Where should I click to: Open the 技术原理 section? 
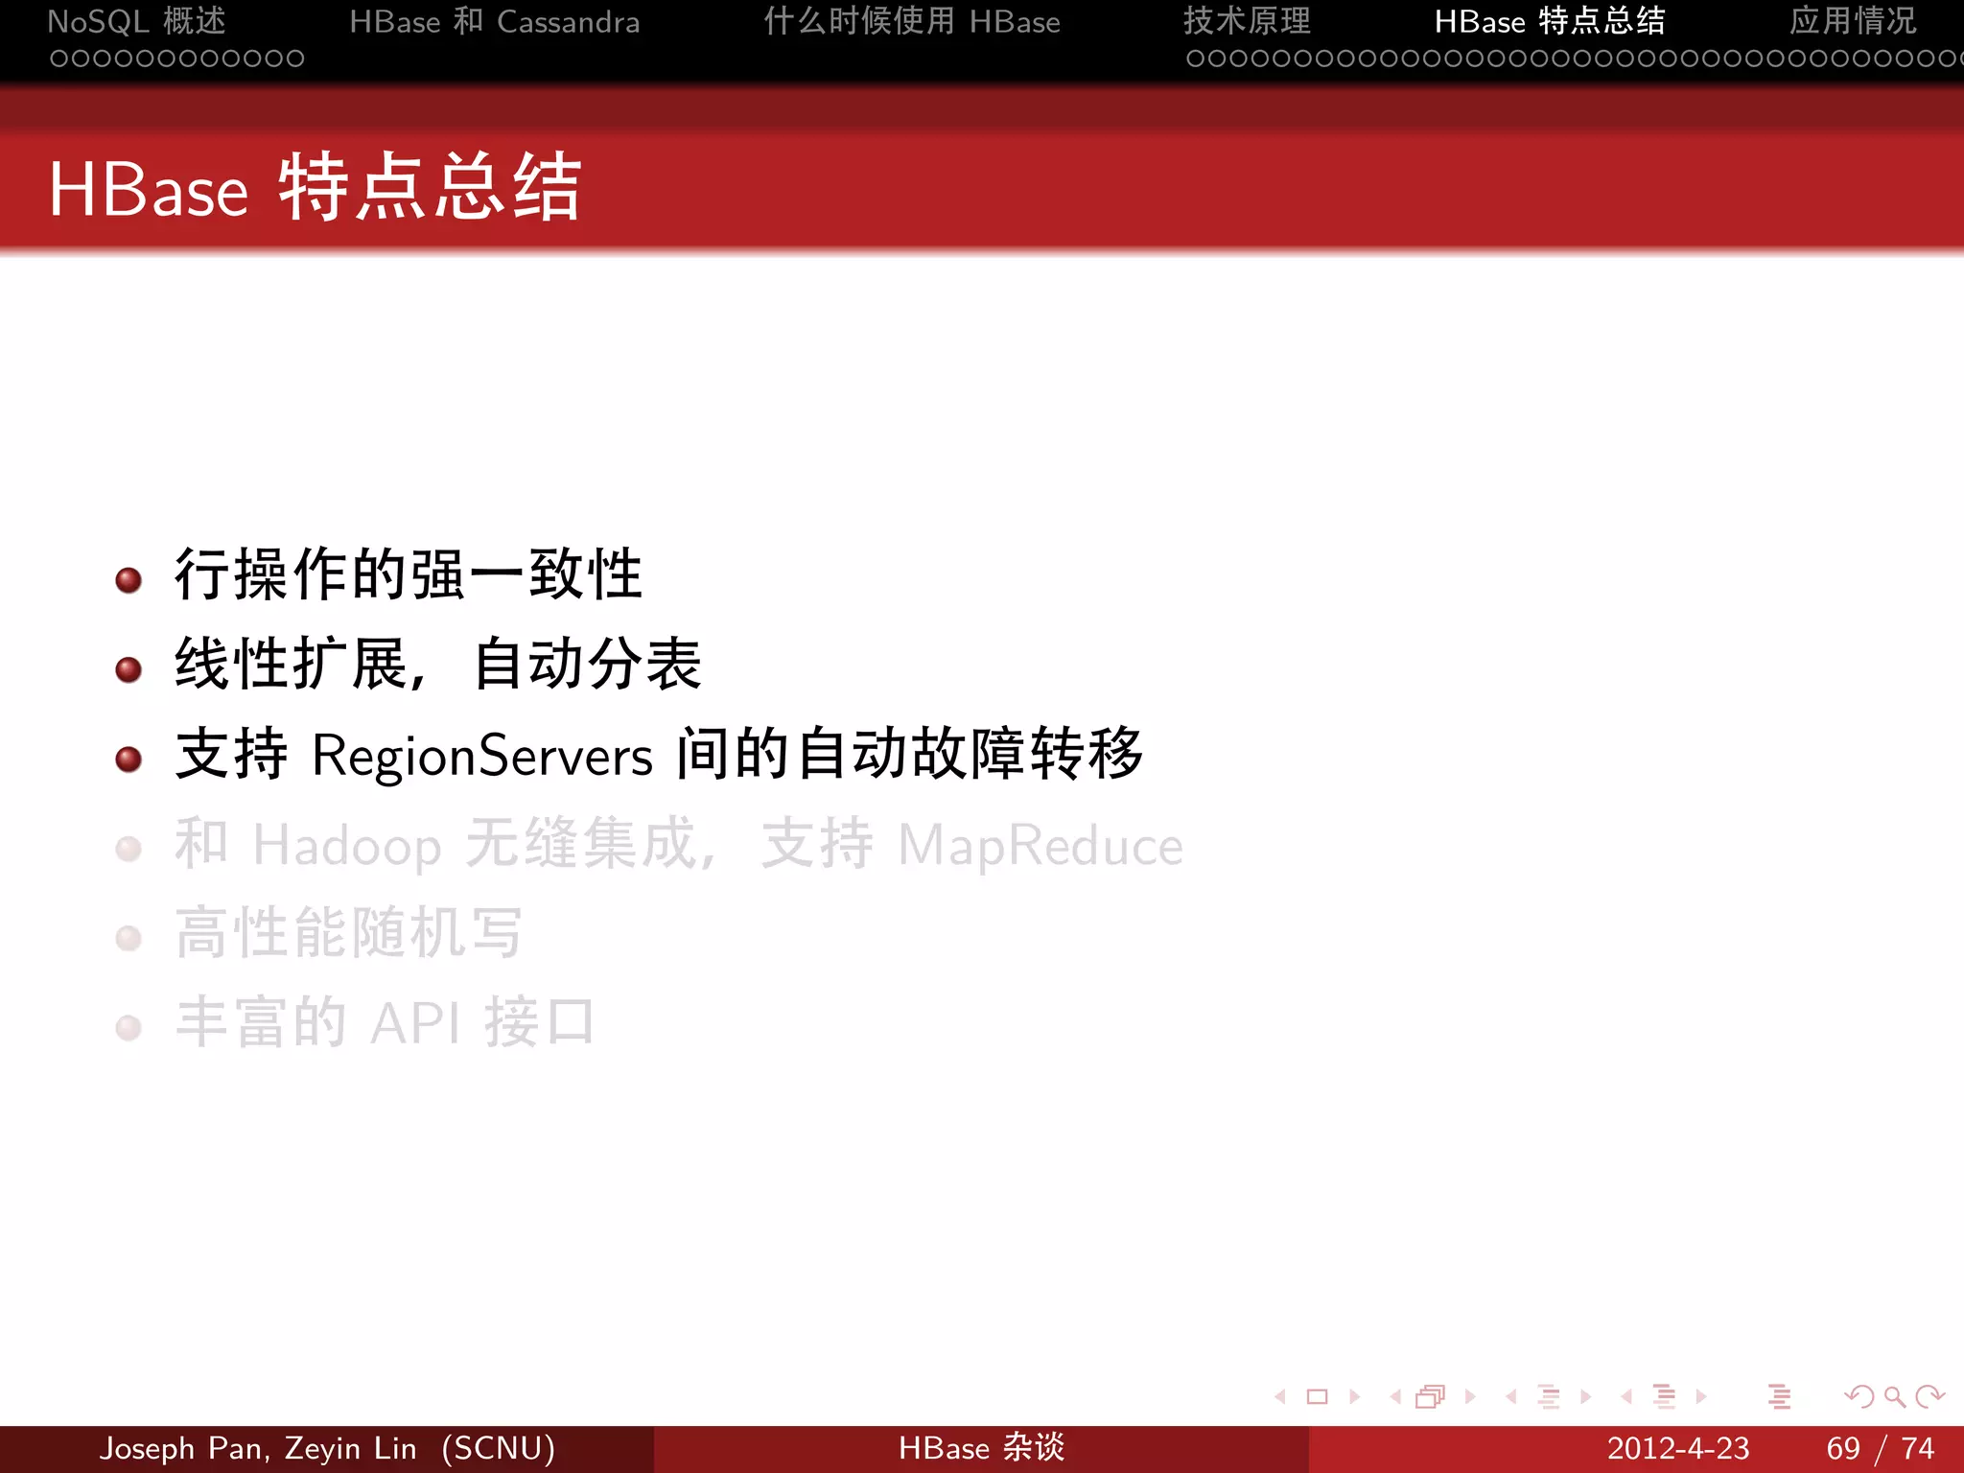1247,21
